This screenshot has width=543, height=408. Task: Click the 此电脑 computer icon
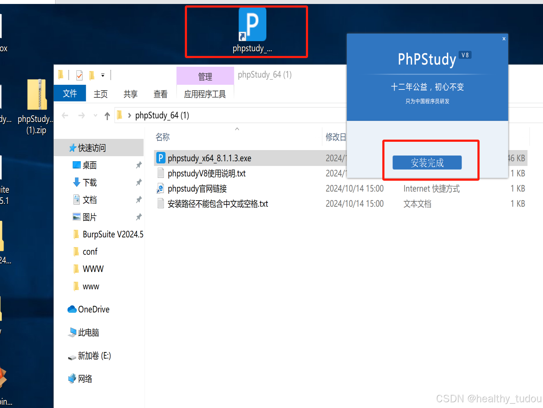click(72, 332)
